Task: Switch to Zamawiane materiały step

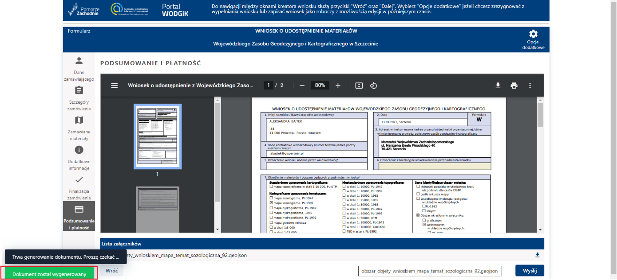Action: click(79, 128)
